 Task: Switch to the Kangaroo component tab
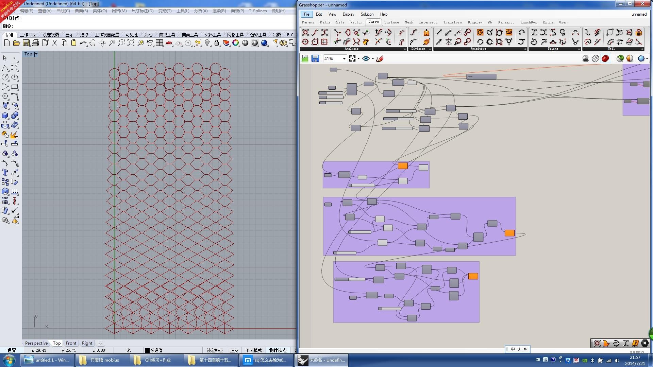[x=506, y=22]
